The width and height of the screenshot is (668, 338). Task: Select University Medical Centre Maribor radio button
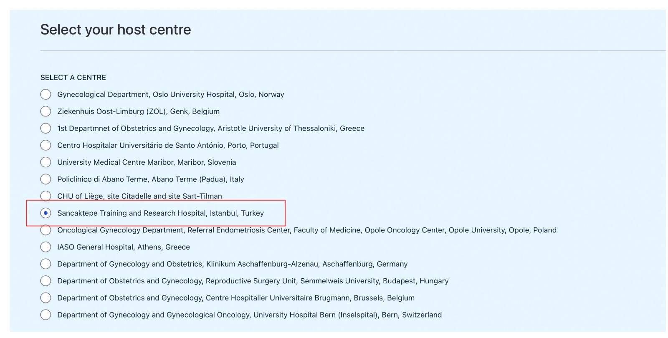(46, 162)
